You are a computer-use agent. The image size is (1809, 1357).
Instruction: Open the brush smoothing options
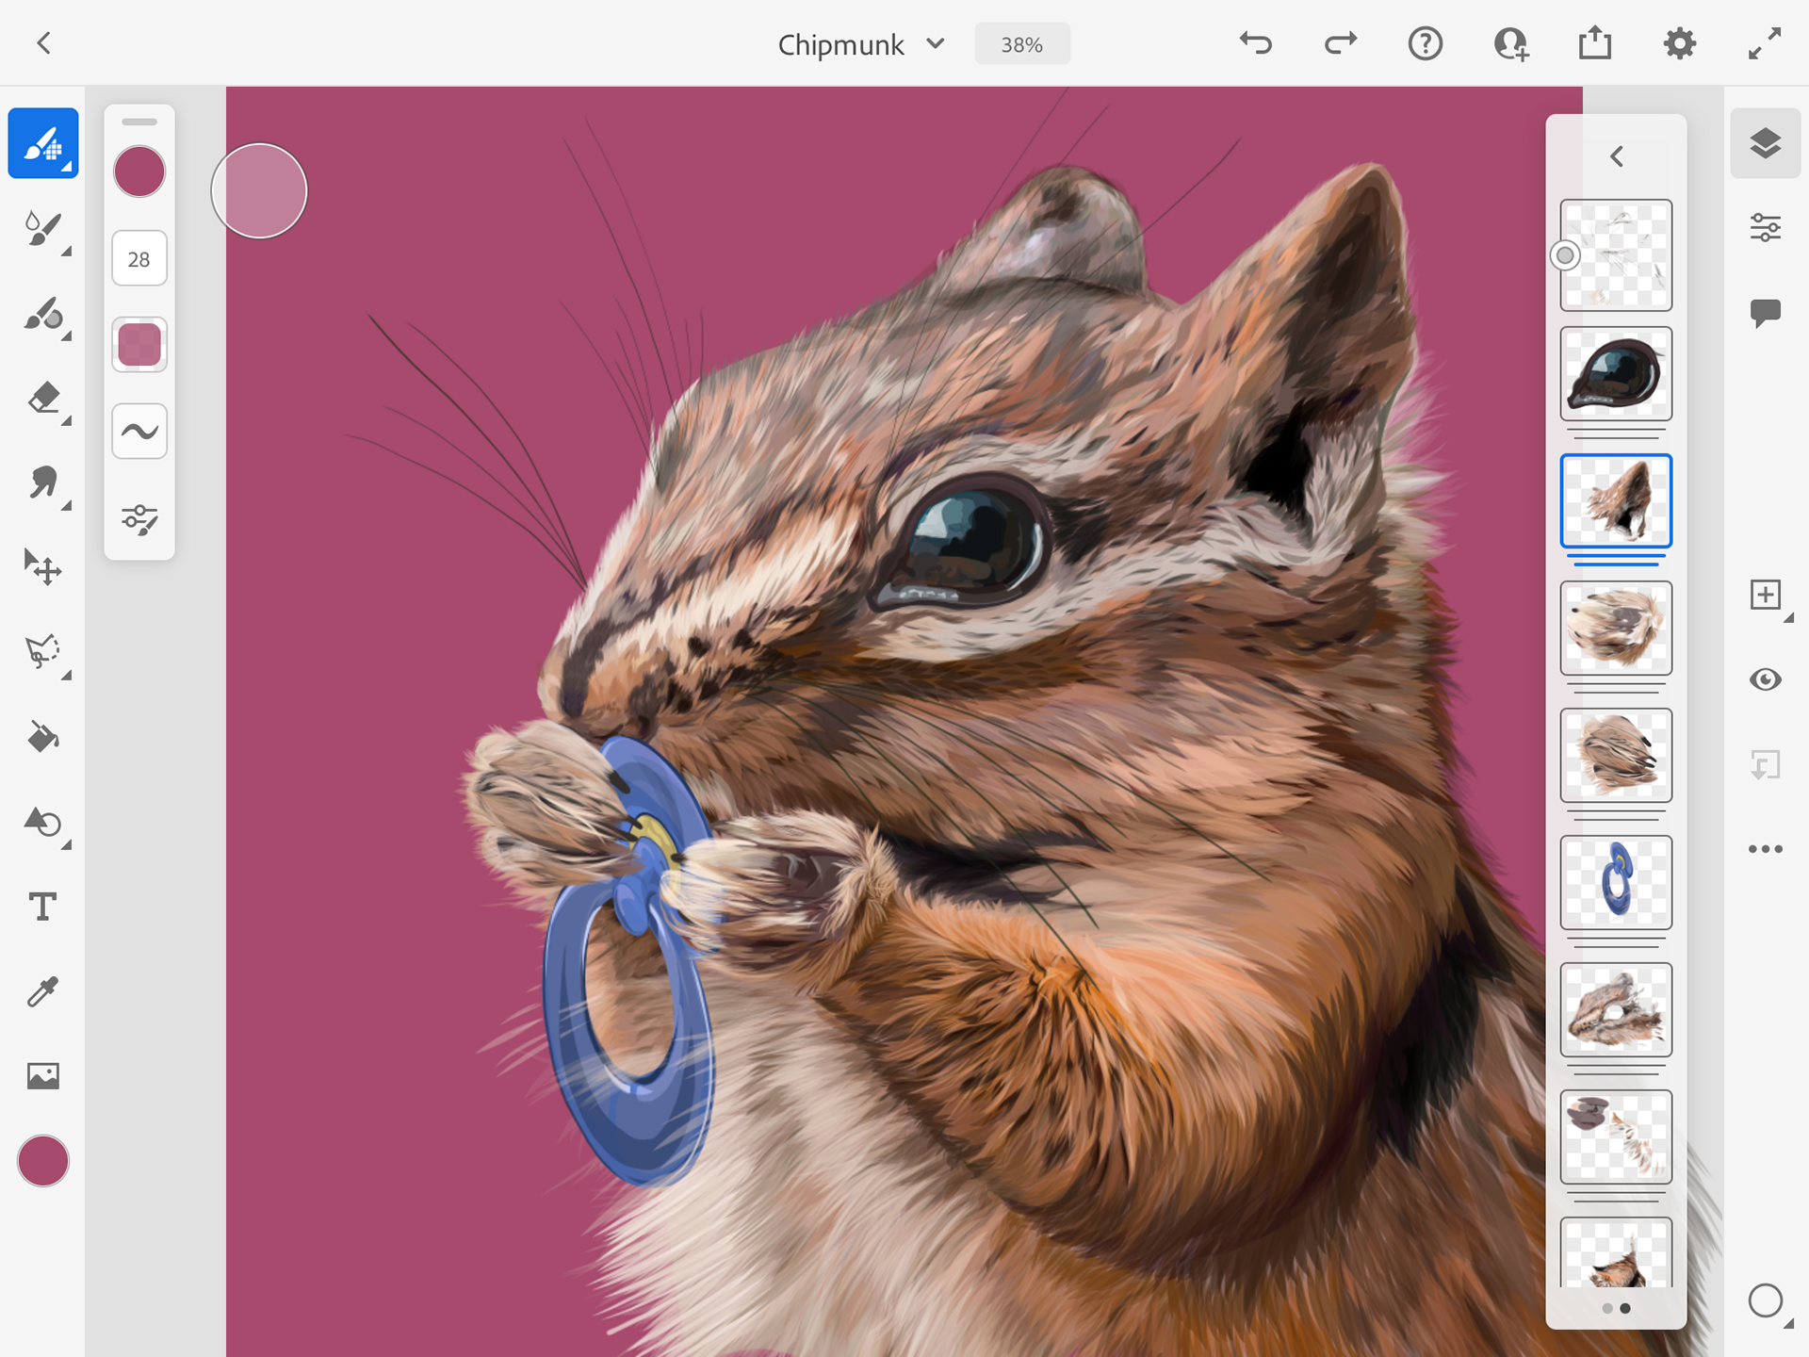139,432
